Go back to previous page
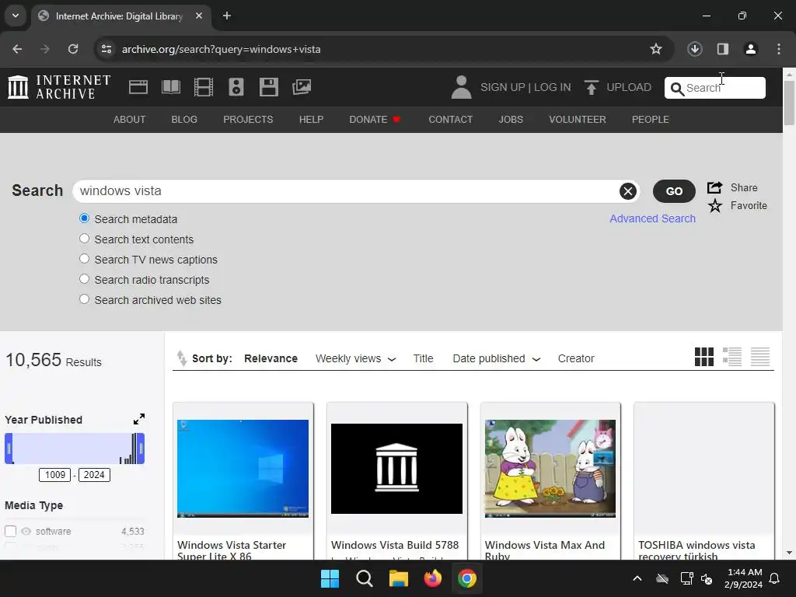This screenshot has width=796, height=597. 17,49
